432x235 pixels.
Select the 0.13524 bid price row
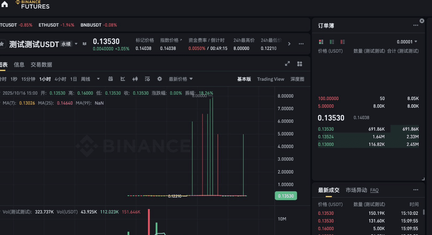pyautogui.click(x=368, y=137)
